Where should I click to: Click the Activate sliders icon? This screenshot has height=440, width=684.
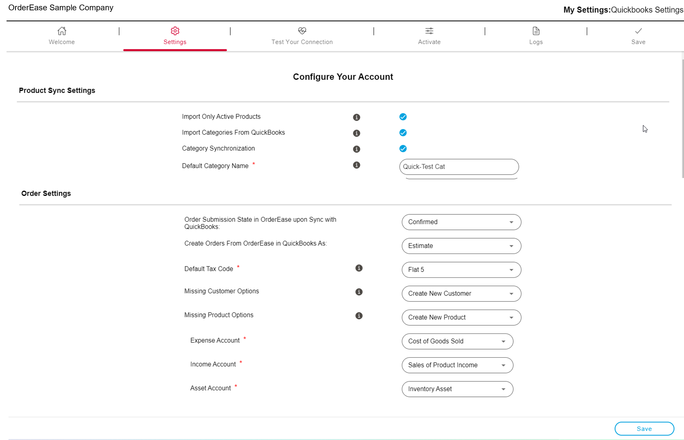click(429, 31)
